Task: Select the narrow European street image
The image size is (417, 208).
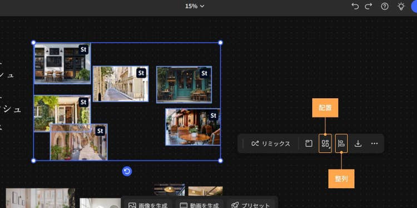Action: pos(121,84)
